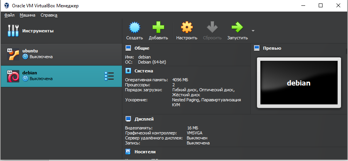Click the Дисплей section monitor icon

(x=128, y=119)
